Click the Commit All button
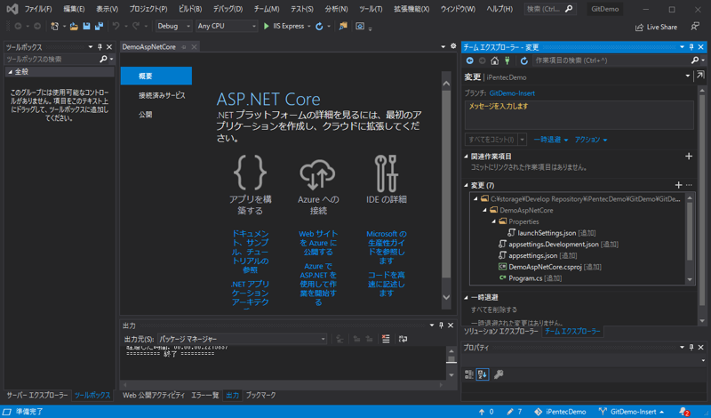The height and width of the screenshot is (418, 711). (491, 140)
